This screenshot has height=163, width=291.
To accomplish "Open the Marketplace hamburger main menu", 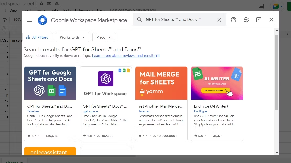I will click(29, 20).
